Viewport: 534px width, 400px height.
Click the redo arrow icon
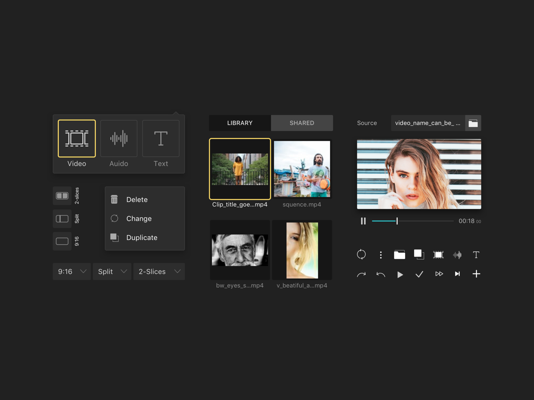coord(361,274)
